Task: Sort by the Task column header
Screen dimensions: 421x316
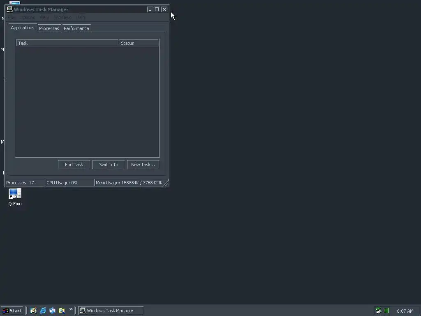Action: [67, 43]
